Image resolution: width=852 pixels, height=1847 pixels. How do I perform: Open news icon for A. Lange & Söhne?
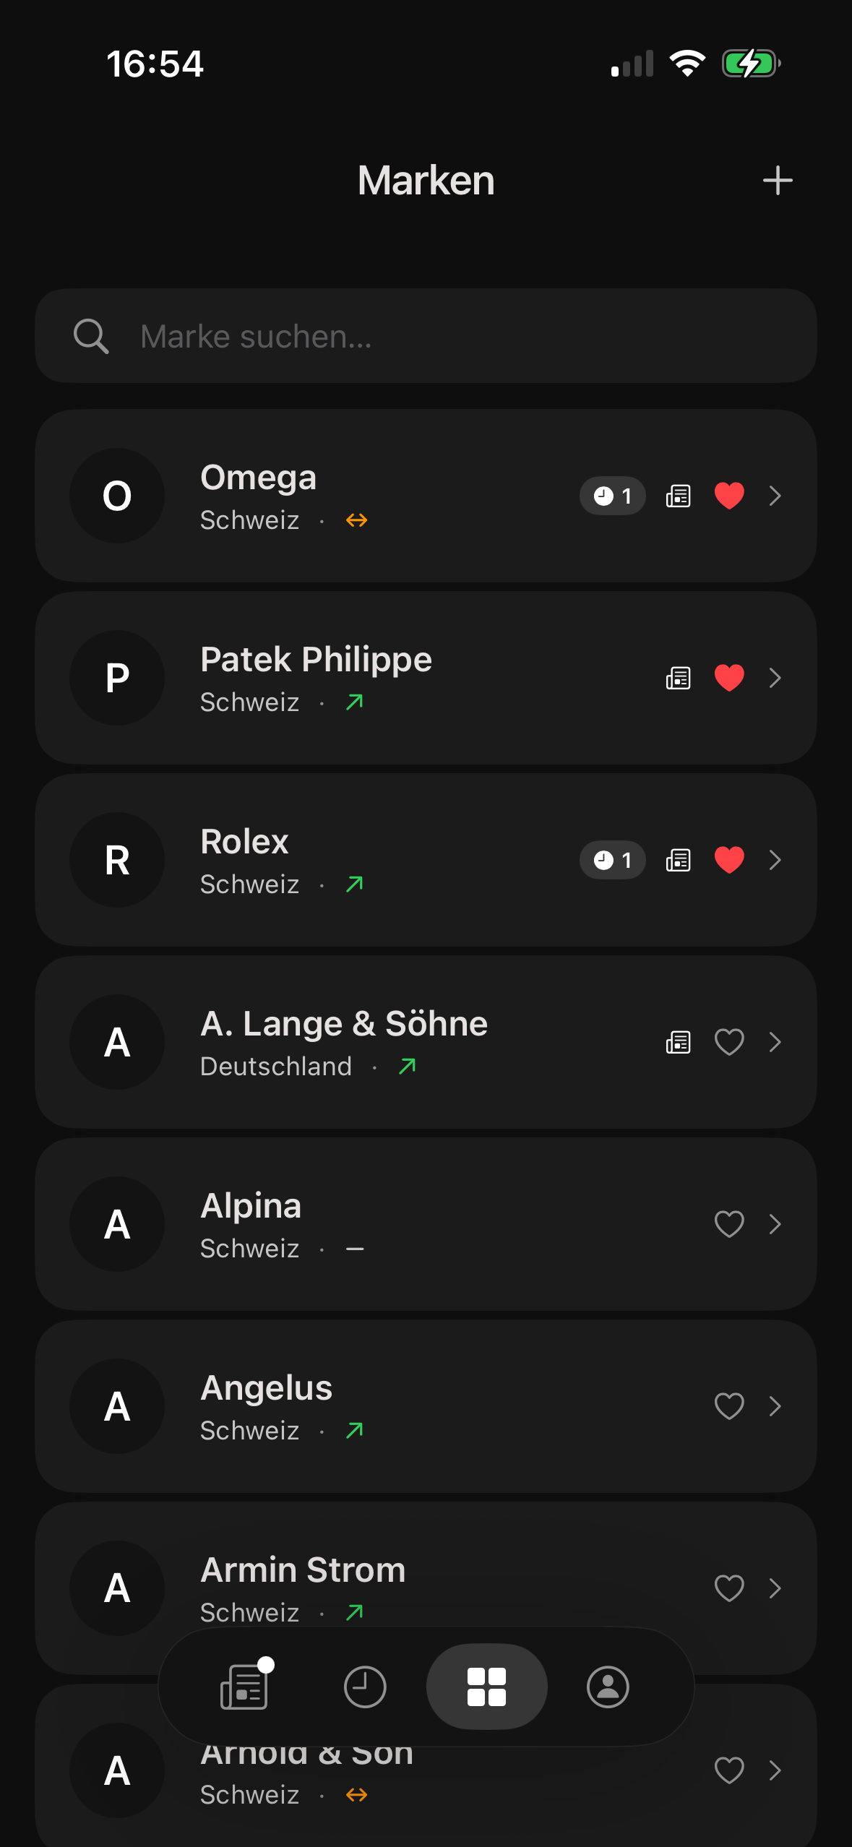pos(678,1042)
